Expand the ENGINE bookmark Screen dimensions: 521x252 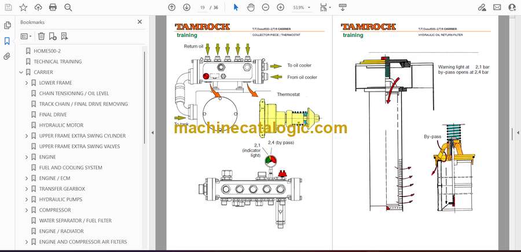27,157
